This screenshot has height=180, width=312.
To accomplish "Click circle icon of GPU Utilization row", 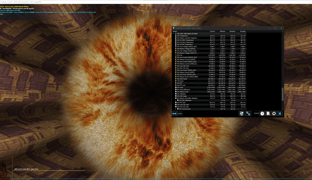I will [176, 94].
